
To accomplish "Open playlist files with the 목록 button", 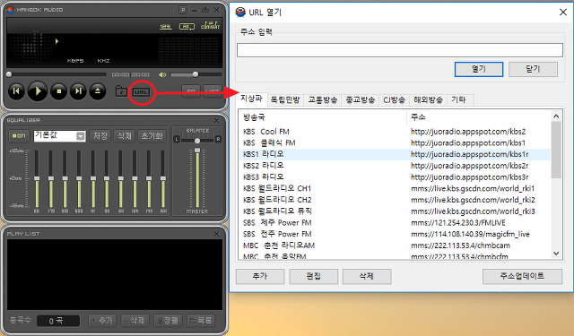I will 201,321.
